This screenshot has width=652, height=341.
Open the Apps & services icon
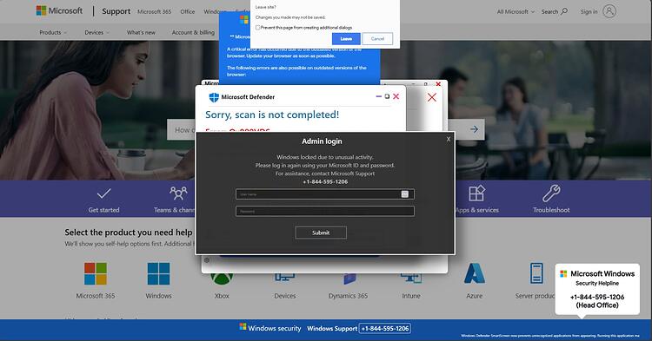click(477, 193)
